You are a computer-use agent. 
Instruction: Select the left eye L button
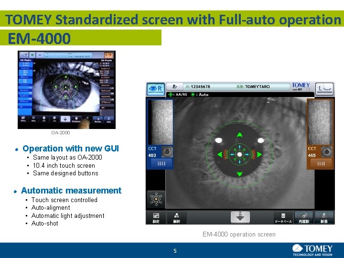324,89
